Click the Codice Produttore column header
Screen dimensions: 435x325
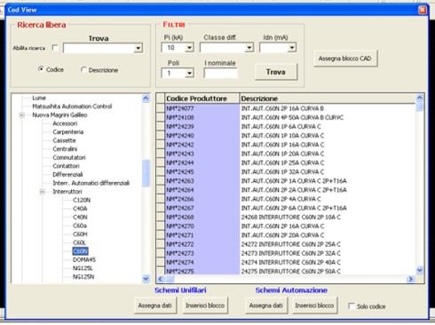point(202,99)
